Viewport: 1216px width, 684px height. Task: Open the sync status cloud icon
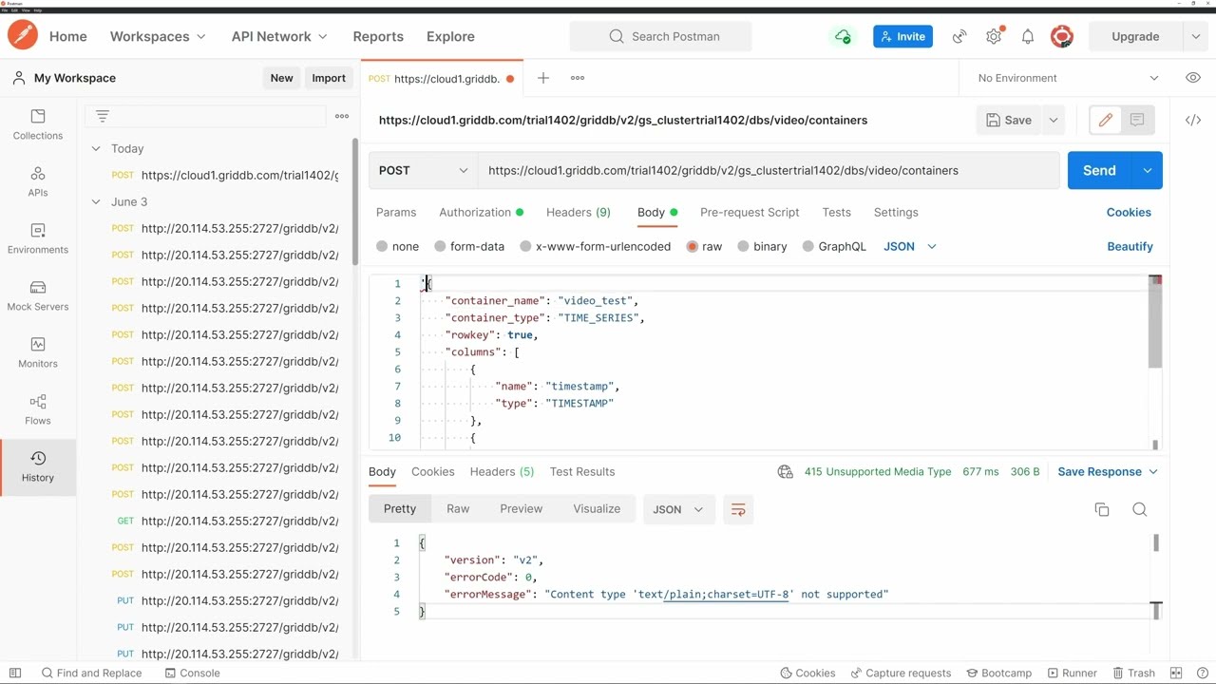(843, 36)
